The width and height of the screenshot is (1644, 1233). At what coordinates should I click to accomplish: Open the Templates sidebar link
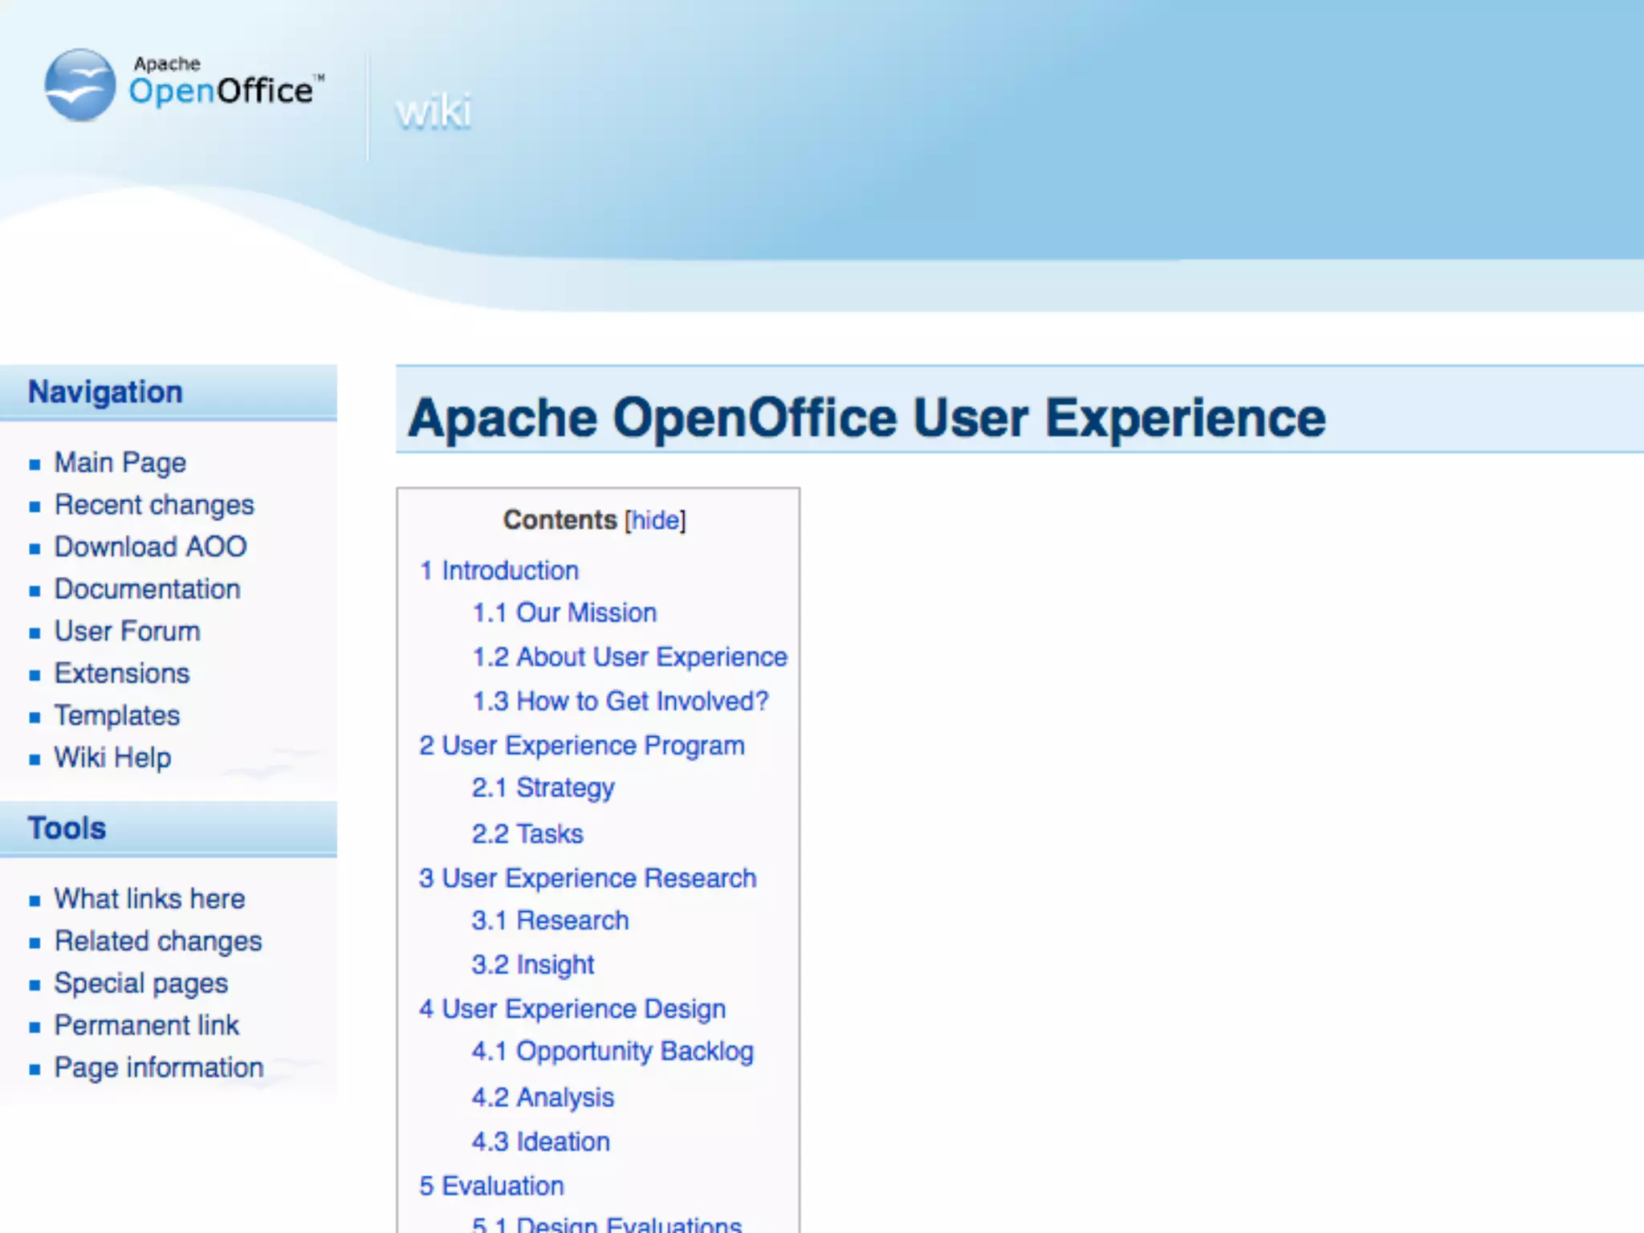[116, 716]
